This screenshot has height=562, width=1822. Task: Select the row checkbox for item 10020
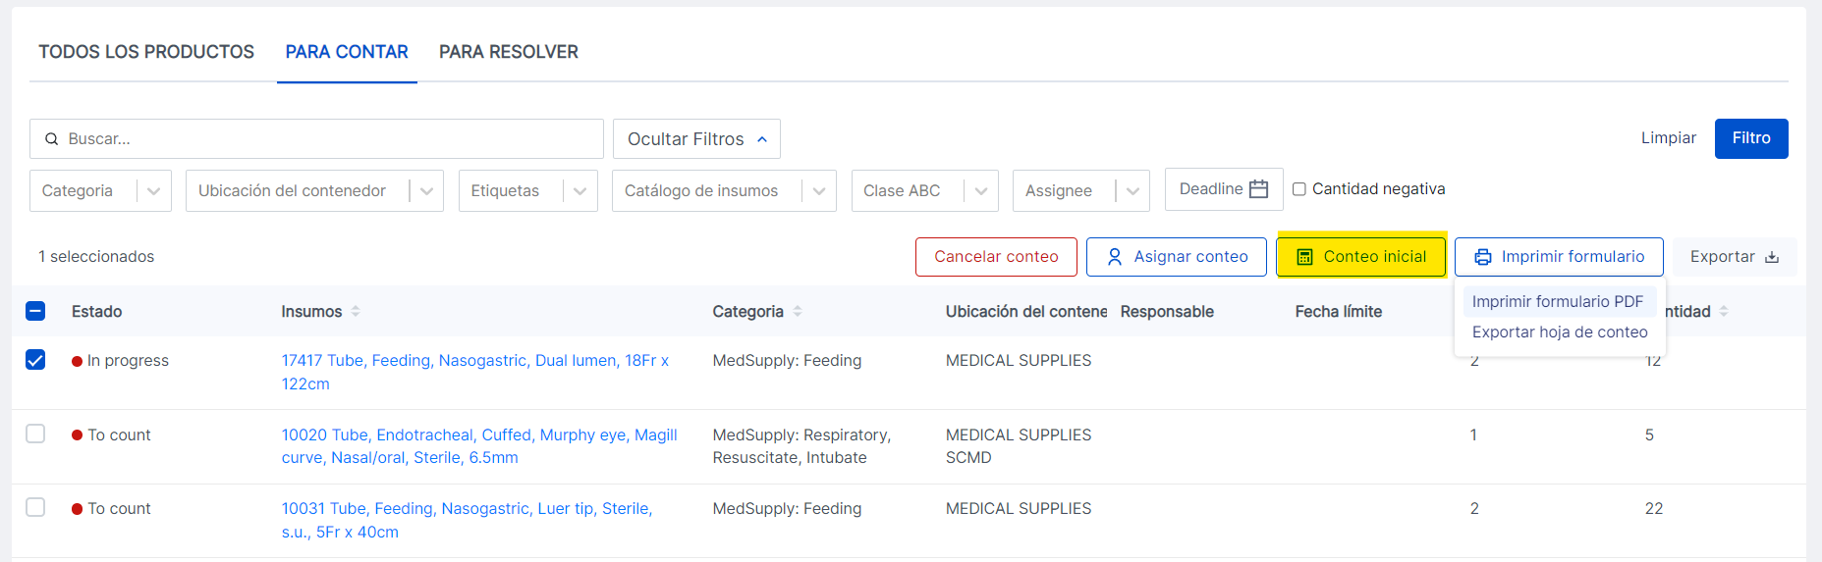[35, 434]
